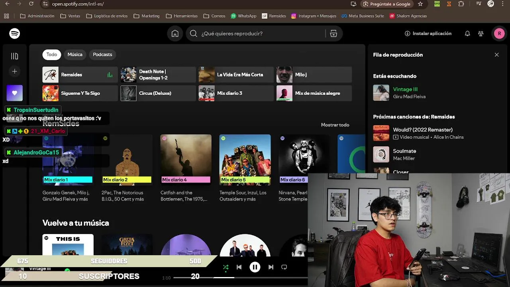This screenshot has width=510, height=287.
Task: Open the Mix diario 4 card
Action: click(186, 167)
